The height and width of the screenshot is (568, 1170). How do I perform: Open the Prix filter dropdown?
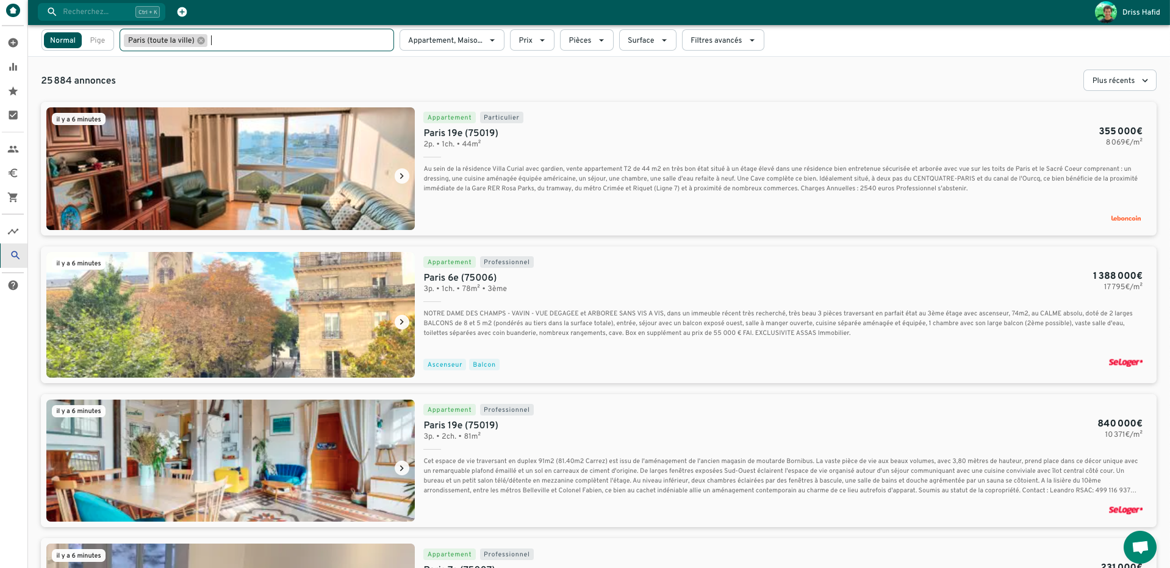pyautogui.click(x=532, y=40)
